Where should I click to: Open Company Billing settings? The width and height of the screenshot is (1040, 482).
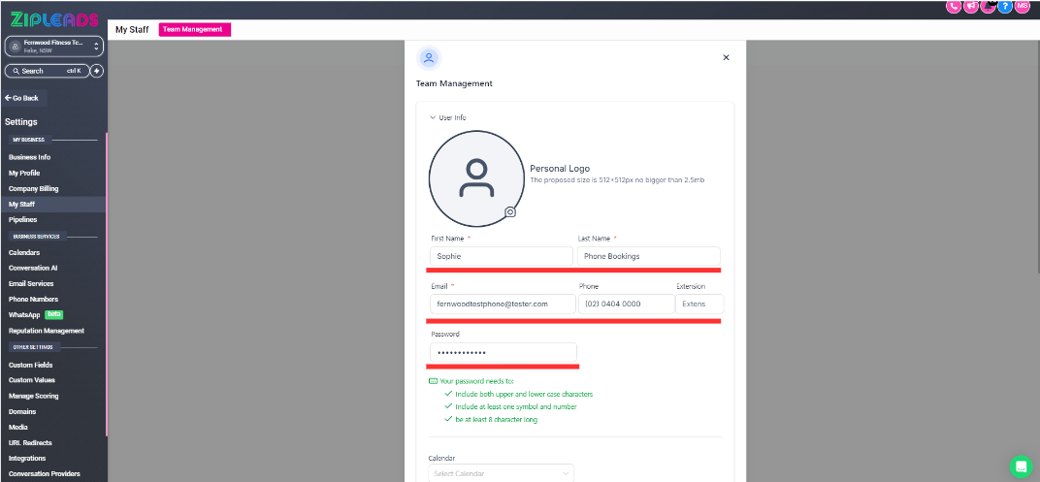34,189
